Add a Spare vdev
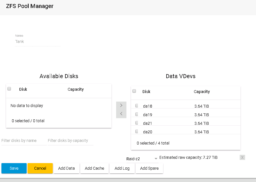The width and height of the screenshot is (256, 182). (x=149, y=168)
